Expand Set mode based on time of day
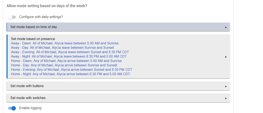The image size is (263, 113). point(34,27)
